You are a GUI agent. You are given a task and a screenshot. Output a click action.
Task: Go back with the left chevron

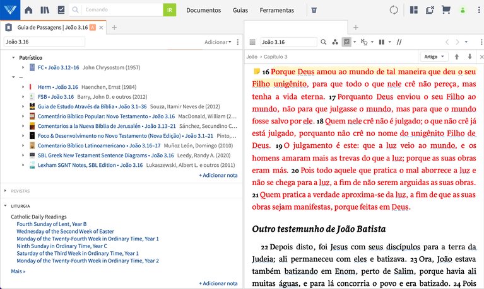[447, 42]
